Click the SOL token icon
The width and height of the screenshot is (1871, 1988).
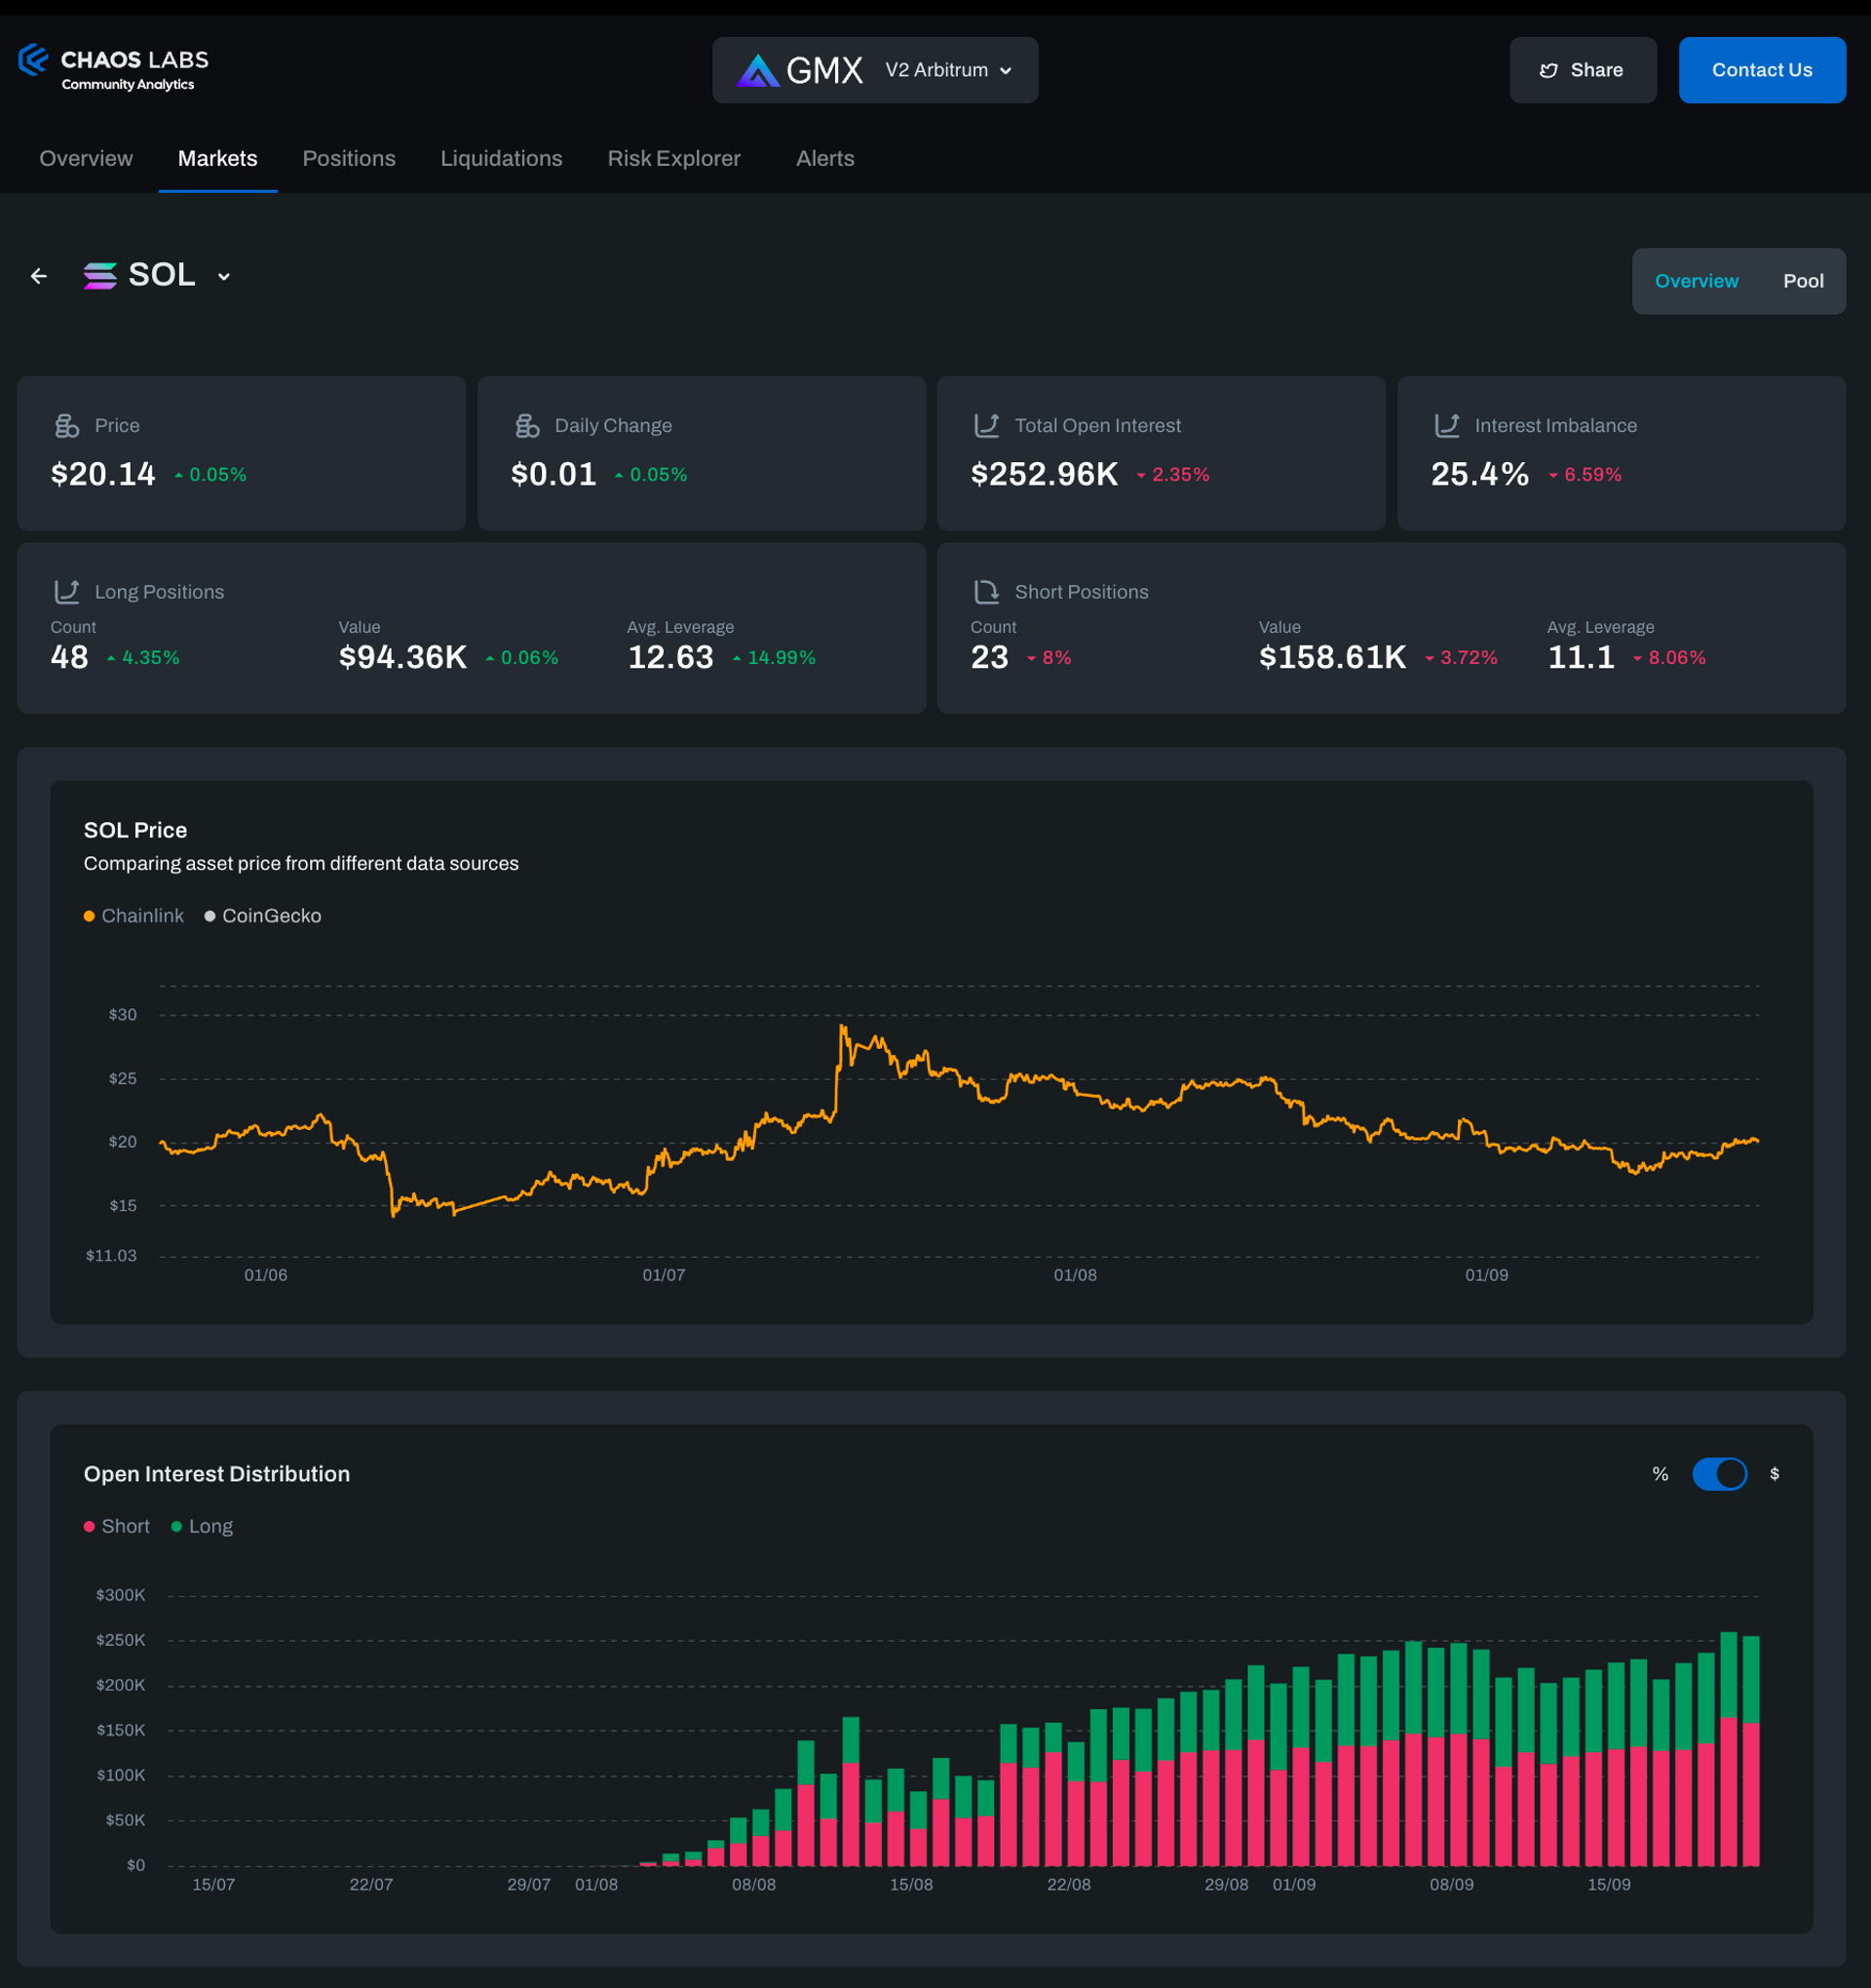tap(100, 276)
